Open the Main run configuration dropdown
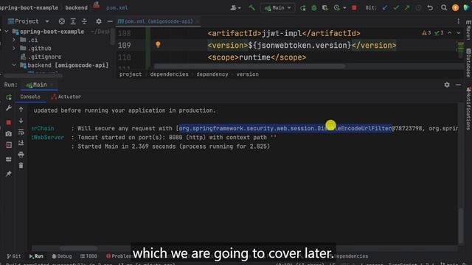Image resolution: width=472 pixels, height=265 pixels. click(277, 8)
